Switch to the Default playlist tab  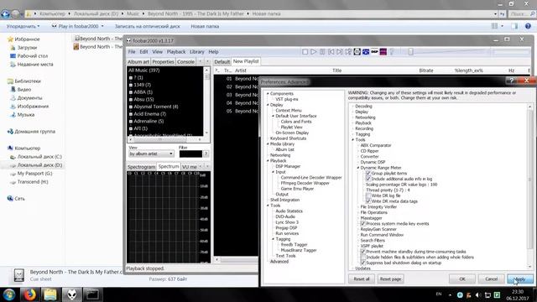point(222,61)
